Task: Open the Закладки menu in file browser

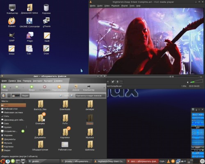Action: (38, 81)
